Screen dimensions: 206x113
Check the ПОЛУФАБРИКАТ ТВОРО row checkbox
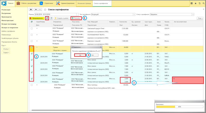point(31,35)
